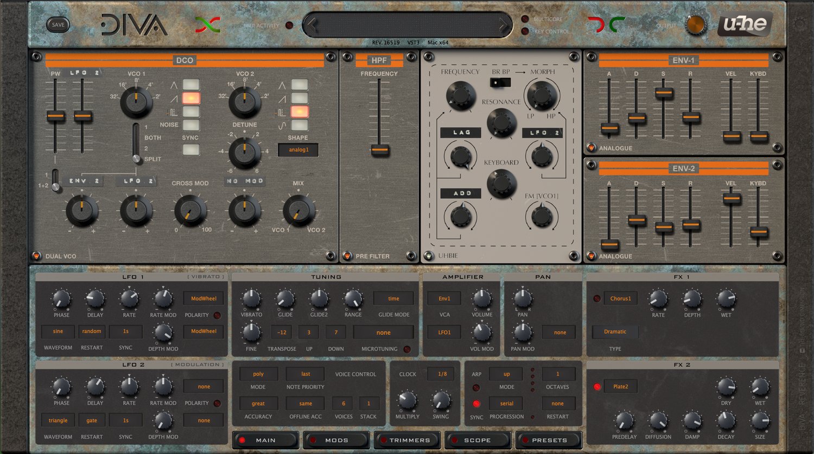
Task: Switch to the MODS tab
Action: (x=336, y=440)
